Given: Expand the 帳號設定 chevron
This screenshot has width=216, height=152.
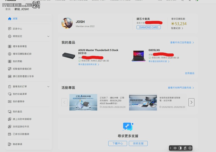Looking at the screenshot, I should [x=48, y=36].
